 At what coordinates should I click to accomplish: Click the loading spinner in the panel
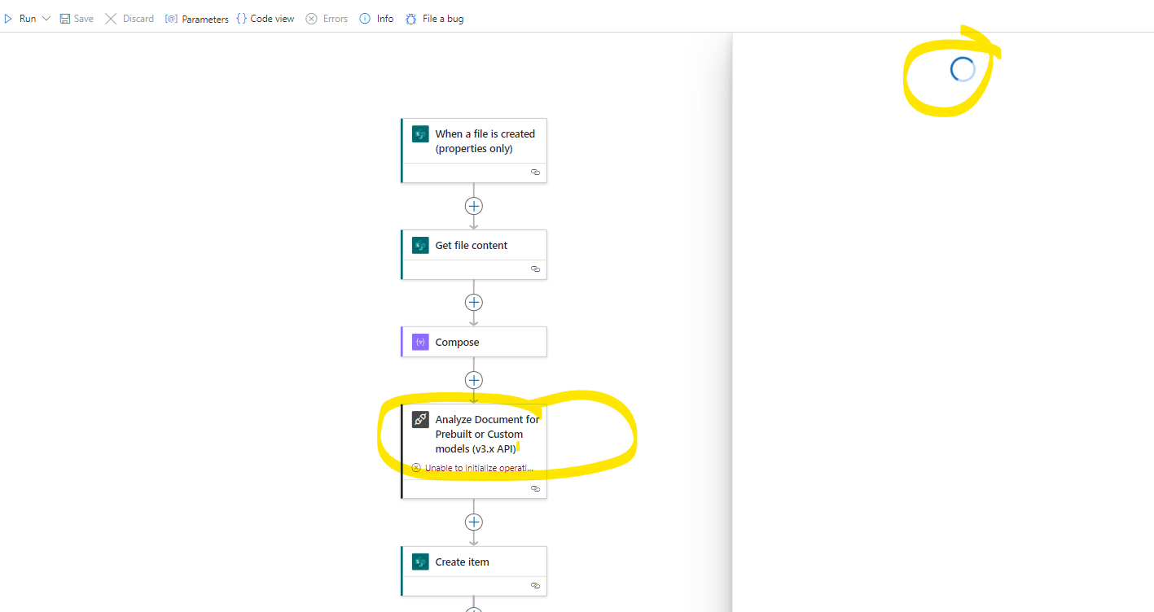tap(963, 69)
